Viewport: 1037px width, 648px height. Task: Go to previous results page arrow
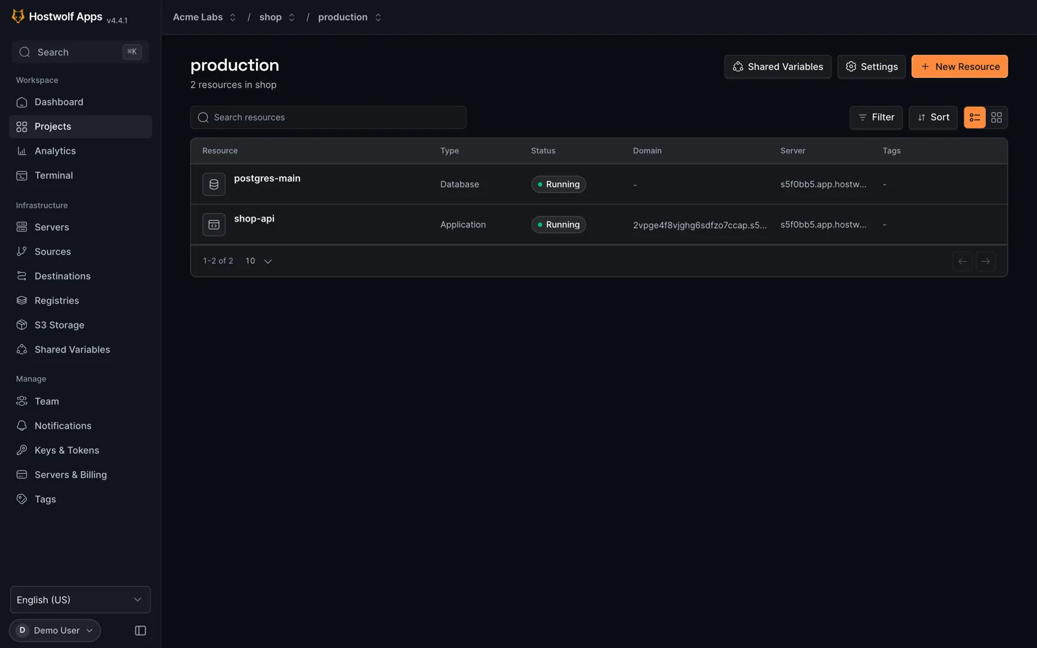point(962,261)
